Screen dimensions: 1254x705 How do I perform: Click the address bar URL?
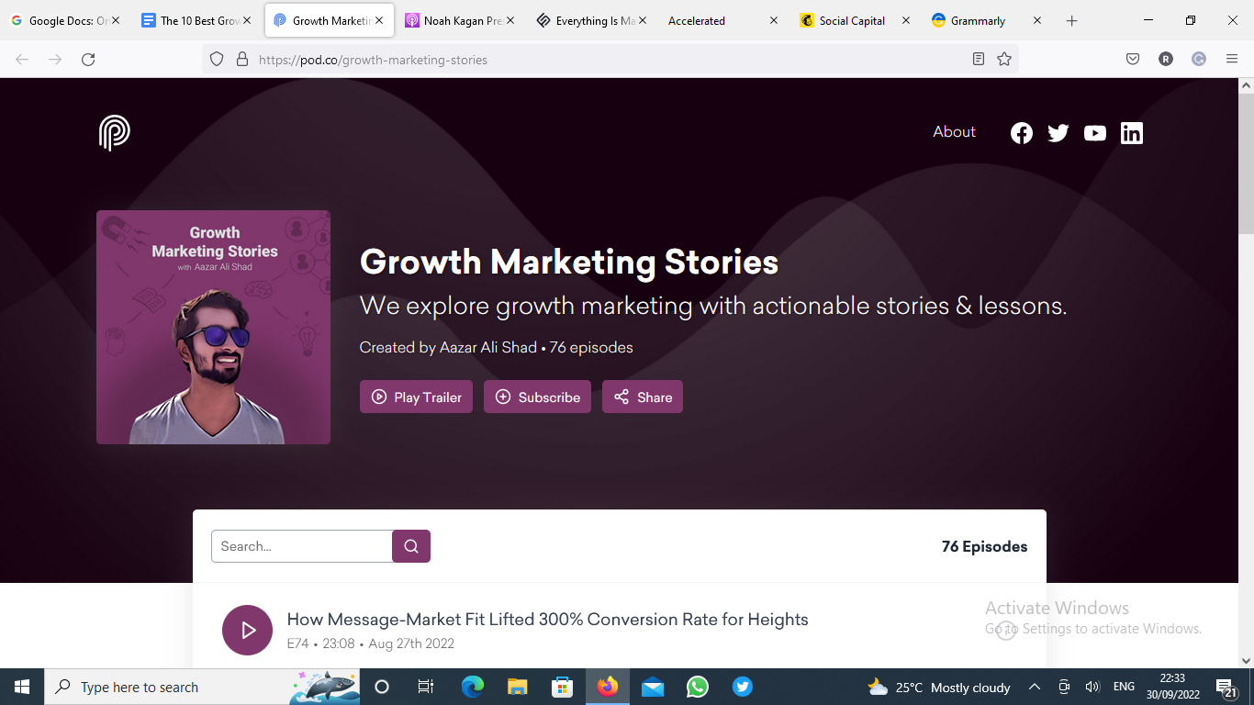pyautogui.click(x=373, y=60)
